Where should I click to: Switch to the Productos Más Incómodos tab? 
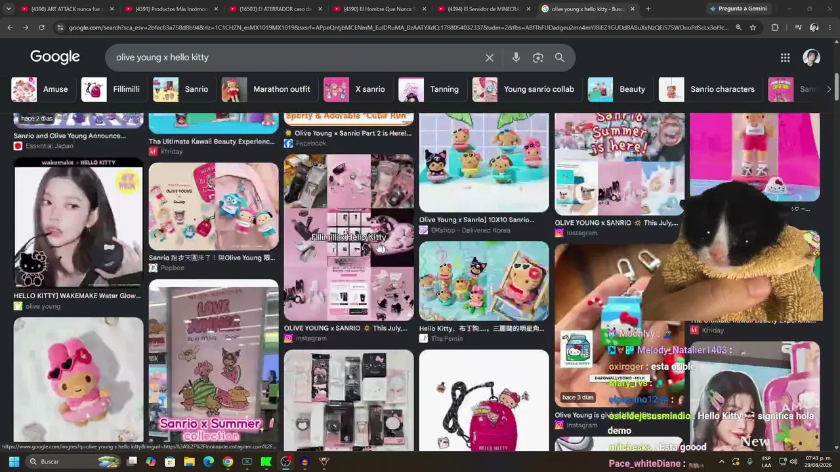point(171,9)
